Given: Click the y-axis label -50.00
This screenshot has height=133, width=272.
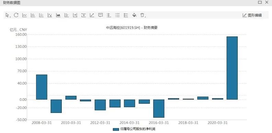Looking at the screenshot, I should (21, 120).
